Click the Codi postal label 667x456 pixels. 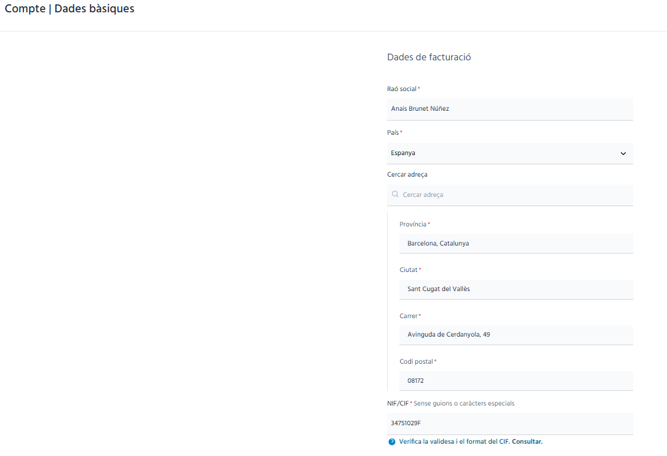point(416,362)
